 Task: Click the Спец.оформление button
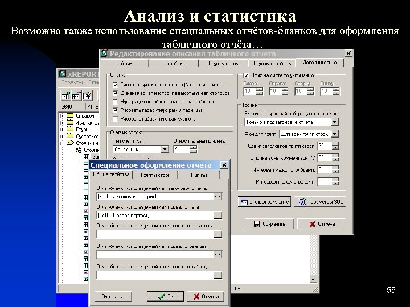point(264,202)
